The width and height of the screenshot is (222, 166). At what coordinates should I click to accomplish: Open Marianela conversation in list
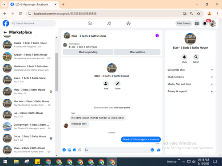coord(28,68)
